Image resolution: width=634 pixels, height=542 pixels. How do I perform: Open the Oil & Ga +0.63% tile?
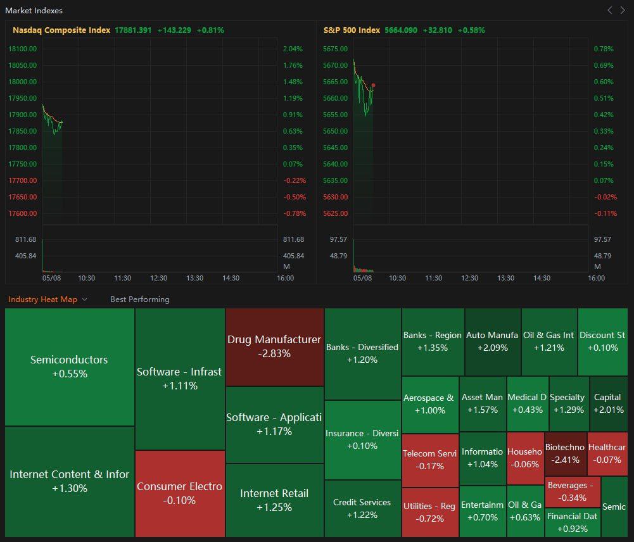coord(525,511)
